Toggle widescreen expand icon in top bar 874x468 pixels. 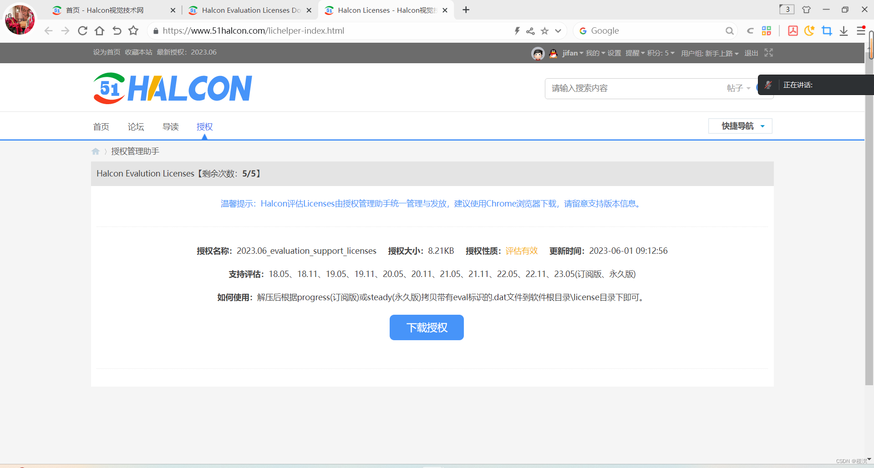[x=768, y=53]
